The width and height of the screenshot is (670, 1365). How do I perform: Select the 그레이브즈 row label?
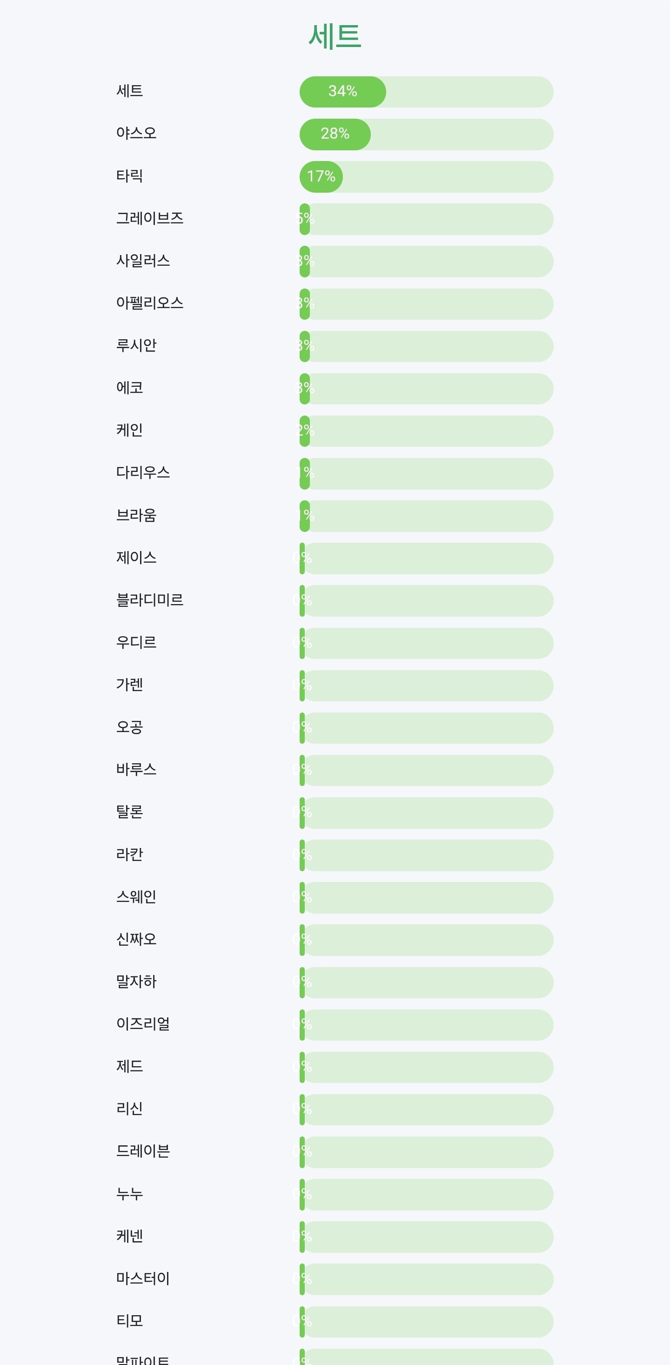pyautogui.click(x=150, y=218)
